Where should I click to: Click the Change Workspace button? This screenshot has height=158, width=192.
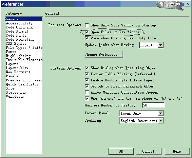coord(104,54)
